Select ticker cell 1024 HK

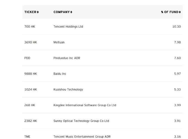pyautogui.click(x=31, y=89)
